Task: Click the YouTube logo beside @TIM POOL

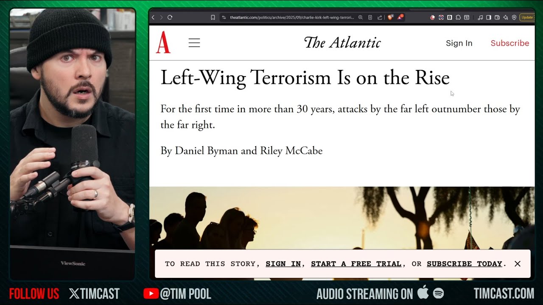Action: [151, 294]
